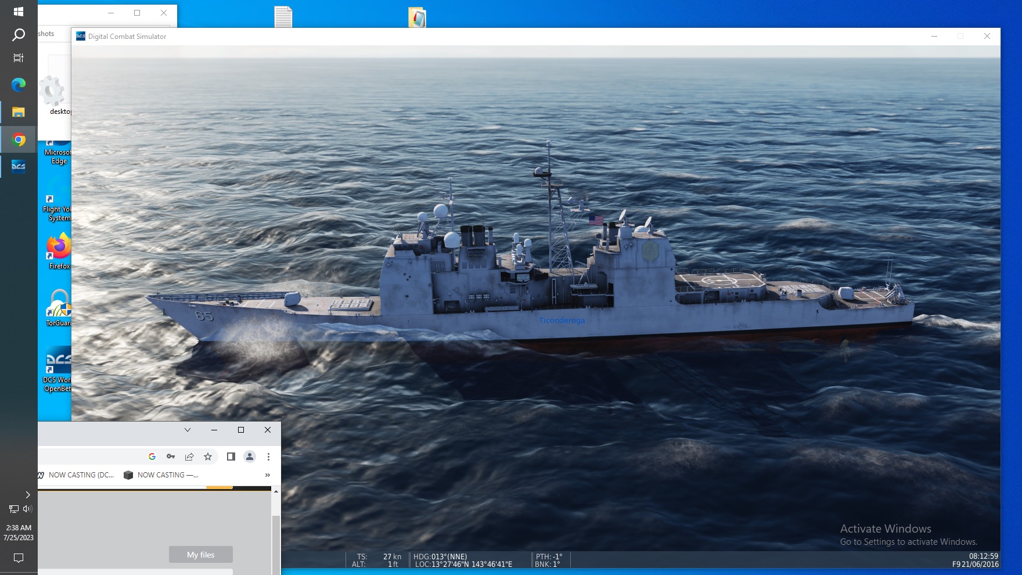
Task: Share this page using Chrome's share icon
Action: [x=189, y=457]
